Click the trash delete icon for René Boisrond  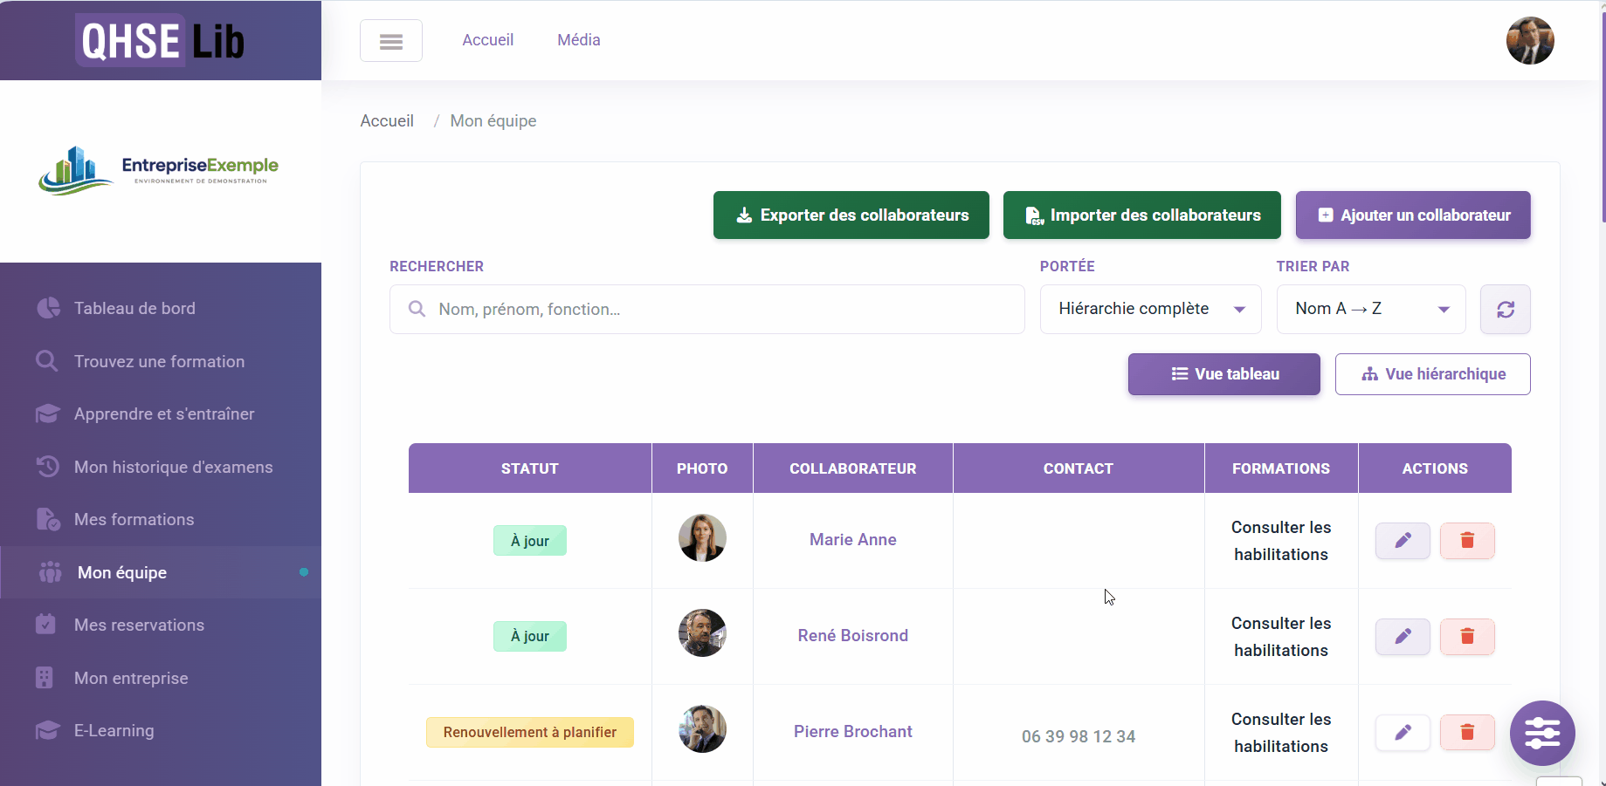1466,637
